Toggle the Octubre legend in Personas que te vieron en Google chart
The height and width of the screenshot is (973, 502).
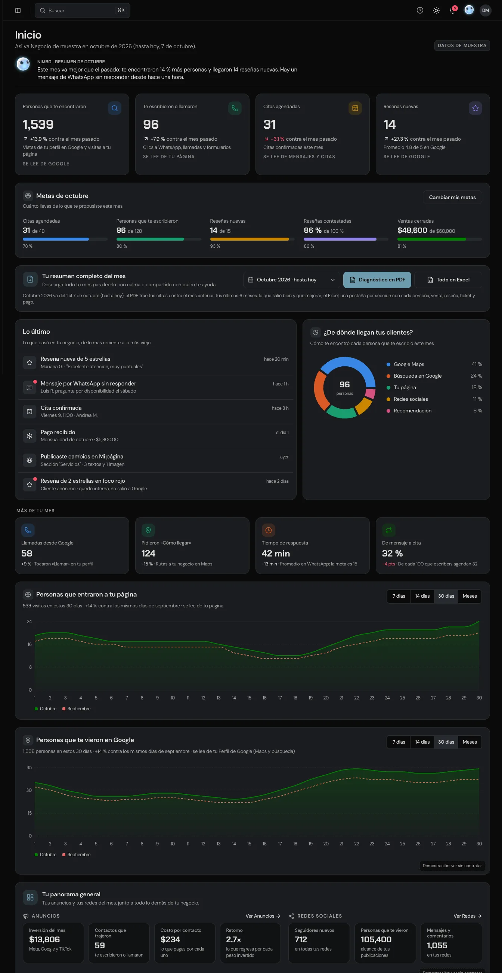[46, 854]
